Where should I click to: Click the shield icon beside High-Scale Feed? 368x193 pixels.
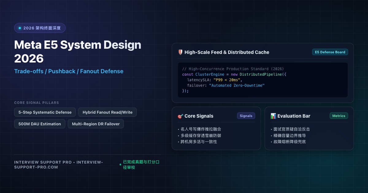[180, 52]
